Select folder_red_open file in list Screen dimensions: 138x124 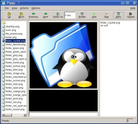[16, 106]
